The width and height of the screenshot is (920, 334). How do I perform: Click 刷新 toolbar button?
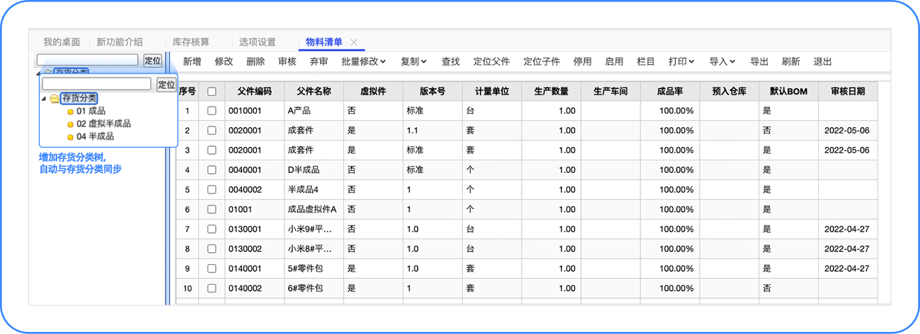click(x=791, y=61)
